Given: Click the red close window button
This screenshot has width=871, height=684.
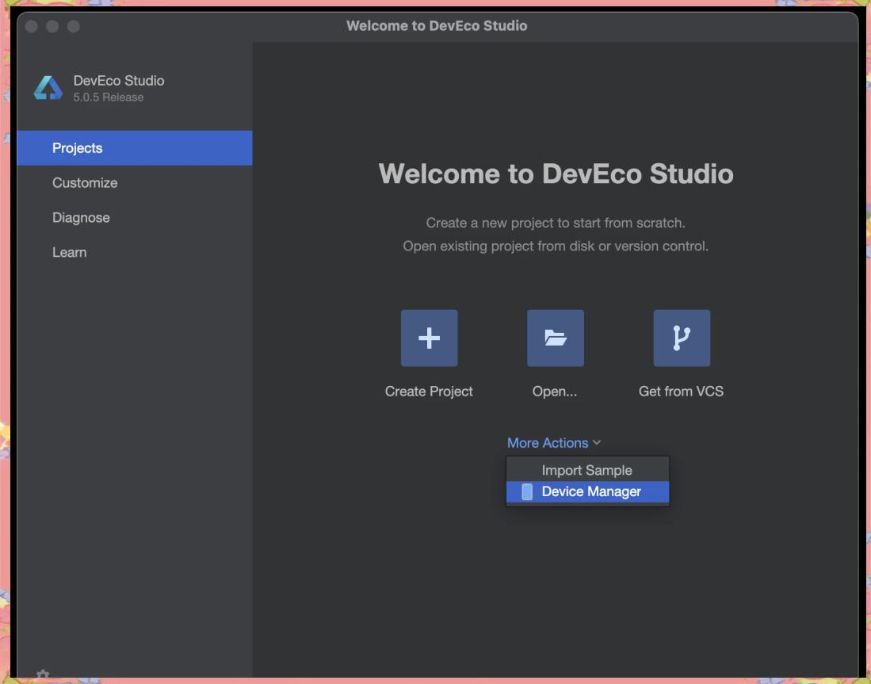Looking at the screenshot, I should tap(32, 26).
